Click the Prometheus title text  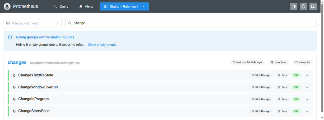point(25,6)
